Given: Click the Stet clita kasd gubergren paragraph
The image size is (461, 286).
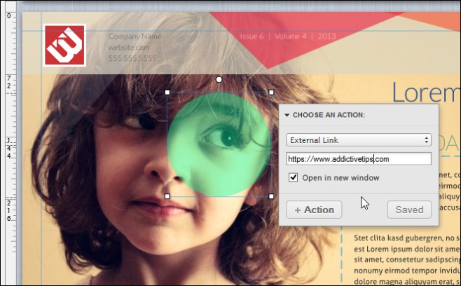Looking at the screenshot, I should [x=406, y=259].
